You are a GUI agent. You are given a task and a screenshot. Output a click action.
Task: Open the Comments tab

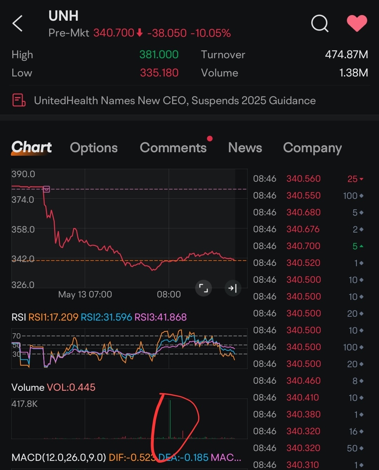coord(173,148)
